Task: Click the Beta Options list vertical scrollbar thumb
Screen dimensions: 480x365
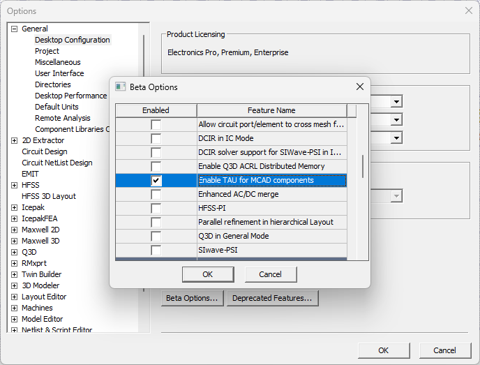Action: coord(363,166)
